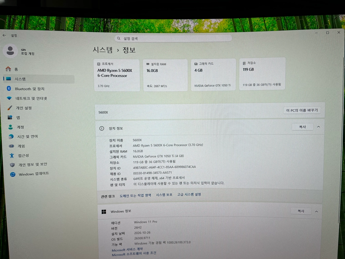Click the 119 GB storage card
Image resolution: width=345 pixels, height=259 pixels.
[262, 74]
